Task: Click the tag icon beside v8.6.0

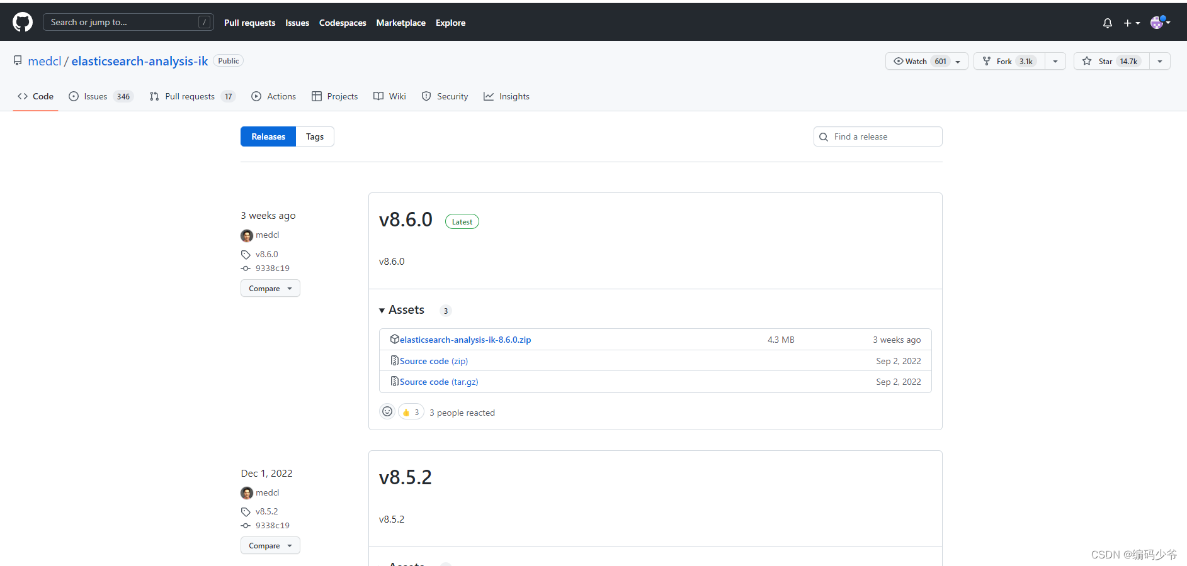Action: [246, 255]
